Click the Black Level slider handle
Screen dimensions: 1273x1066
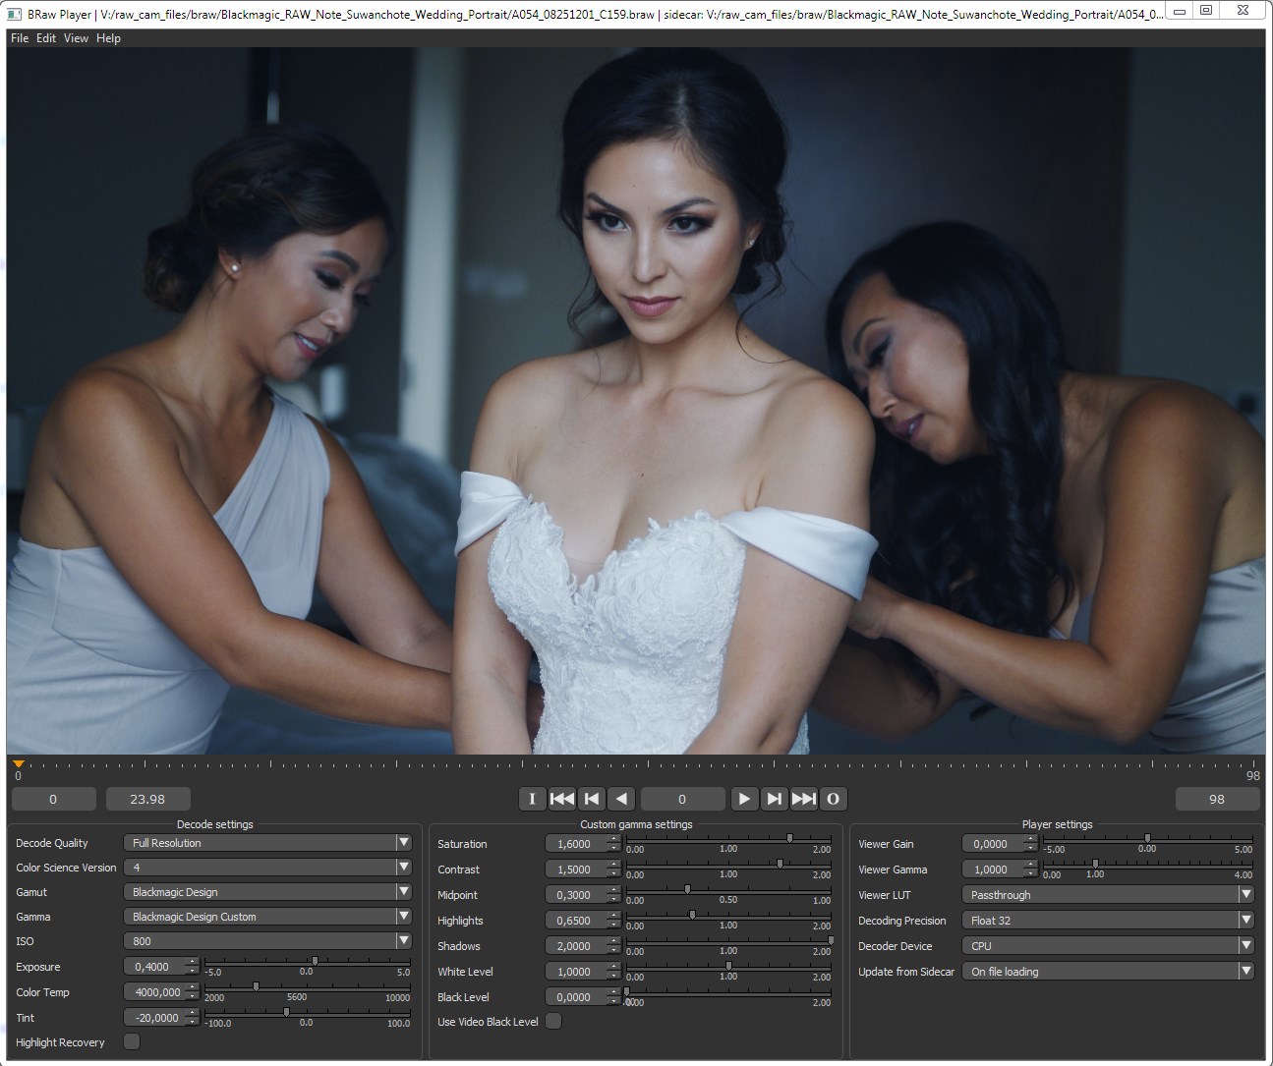[x=626, y=991]
